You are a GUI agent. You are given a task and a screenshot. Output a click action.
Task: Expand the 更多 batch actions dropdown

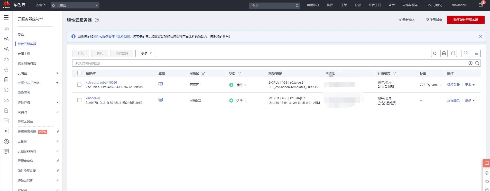point(146,53)
